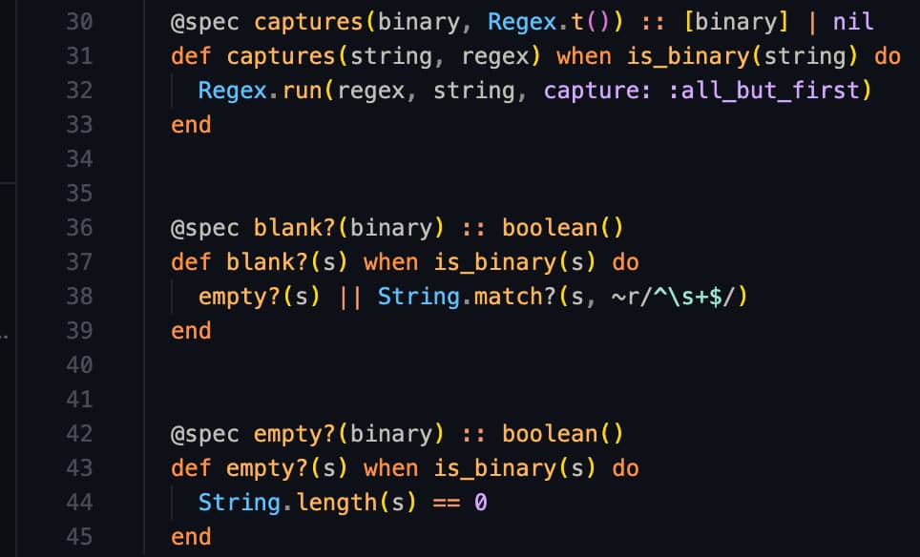Click the "end" keyword on line 39
920x557 pixels.
click(x=191, y=331)
